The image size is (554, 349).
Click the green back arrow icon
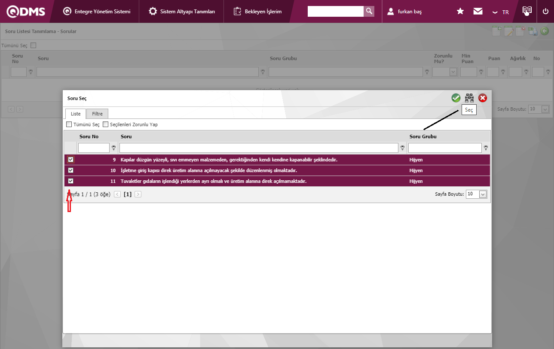click(x=545, y=31)
